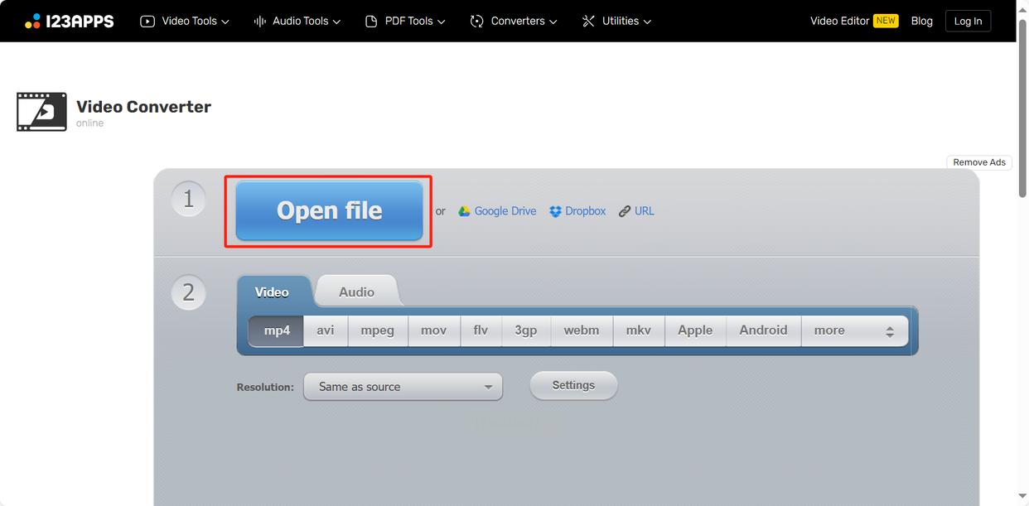Click the URL chain-link icon
Image resolution: width=1029 pixels, height=506 pixels.
coord(625,211)
